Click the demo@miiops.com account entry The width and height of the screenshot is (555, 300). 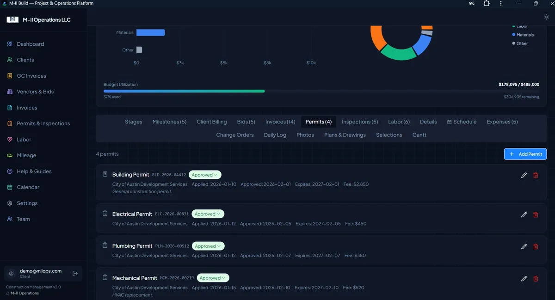[43, 273]
